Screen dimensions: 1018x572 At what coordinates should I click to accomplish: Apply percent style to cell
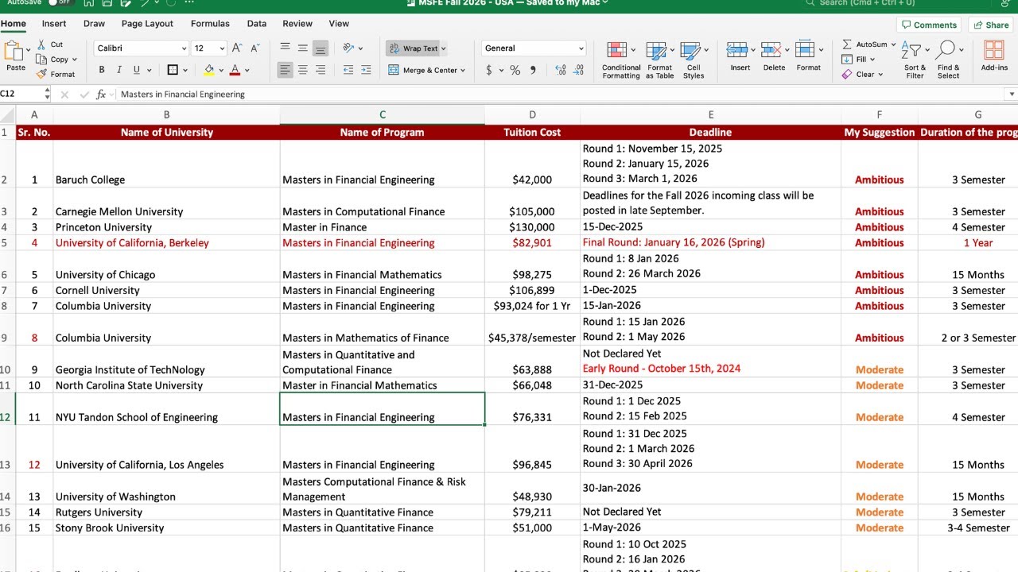tap(515, 70)
